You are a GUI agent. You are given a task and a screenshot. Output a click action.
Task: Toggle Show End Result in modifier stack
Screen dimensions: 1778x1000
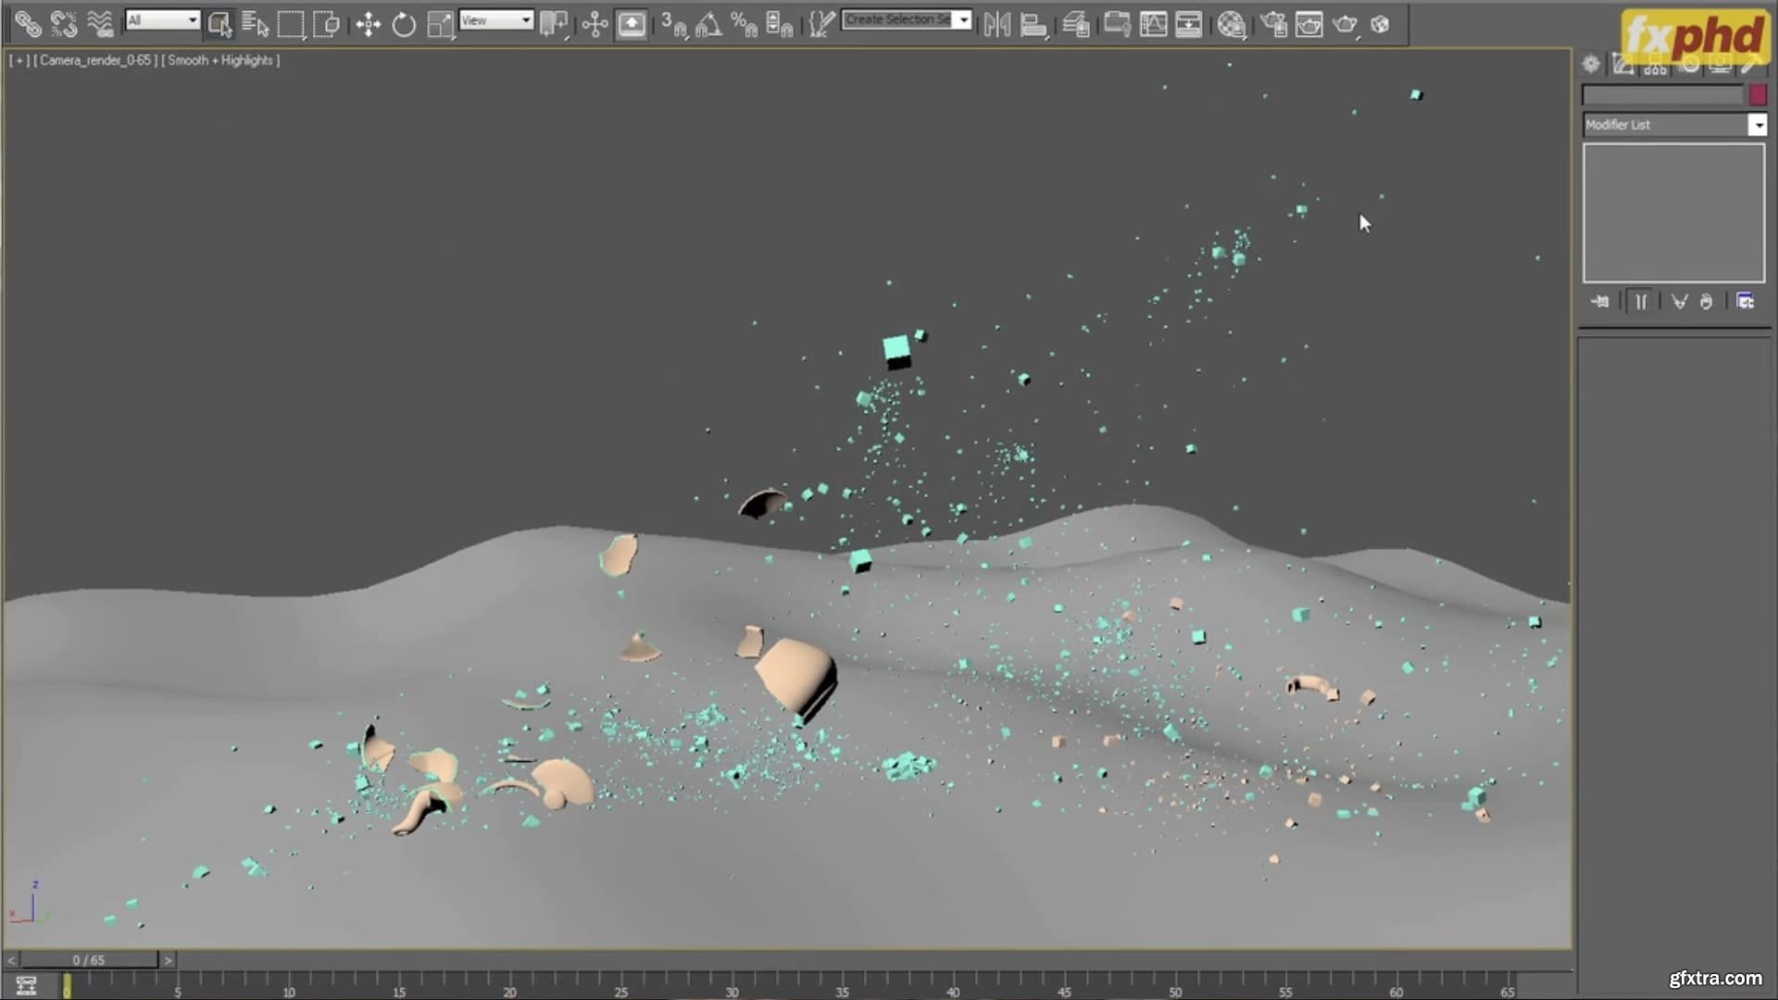(1640, 302)
